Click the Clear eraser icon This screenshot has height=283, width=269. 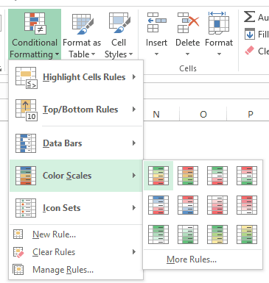tap(249, 51)
